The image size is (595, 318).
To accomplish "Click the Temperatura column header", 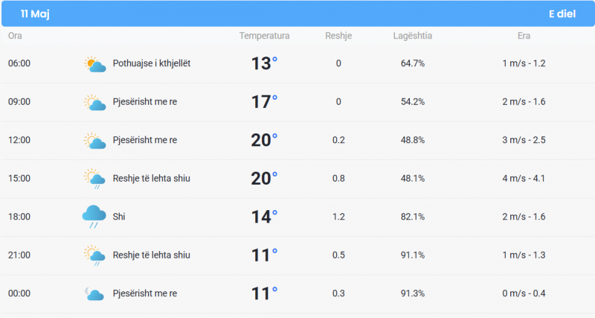I will click(x=264, y=36).
